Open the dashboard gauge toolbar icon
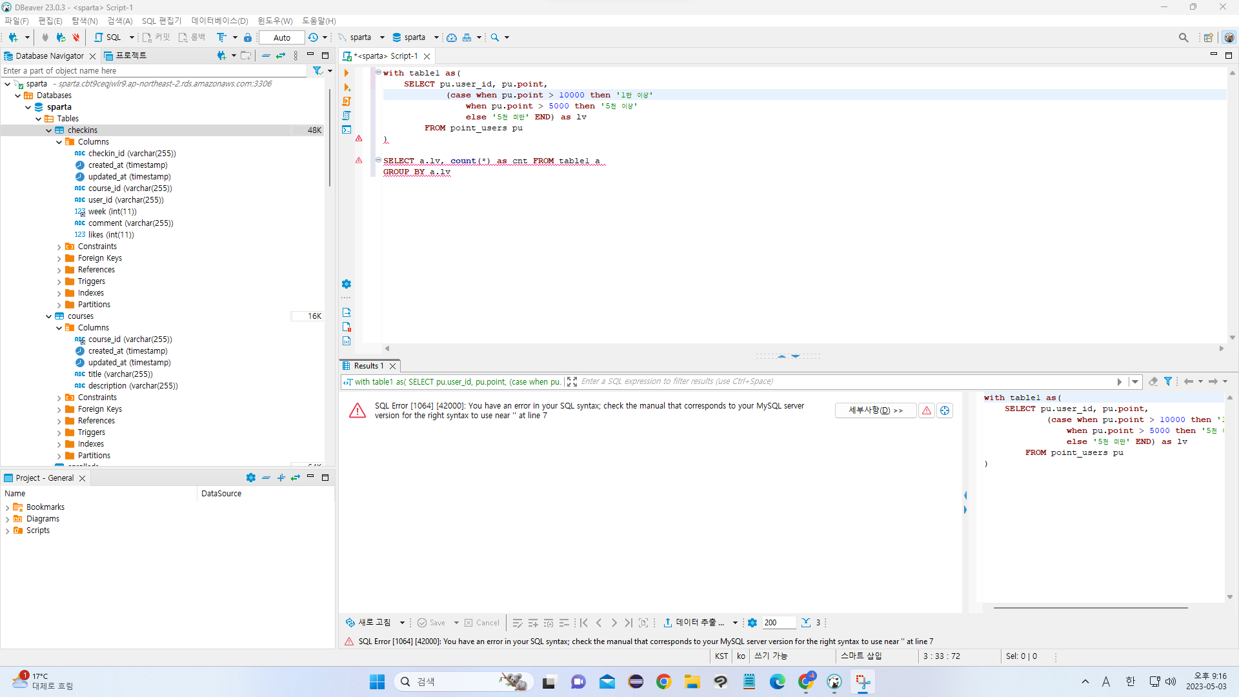 click(x=452, y=37)
